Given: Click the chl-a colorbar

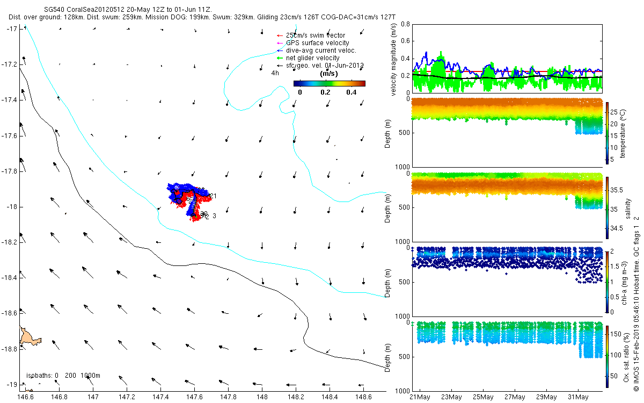Looking at the screenshot, I should pyautogui.click(x=608, y=282).
